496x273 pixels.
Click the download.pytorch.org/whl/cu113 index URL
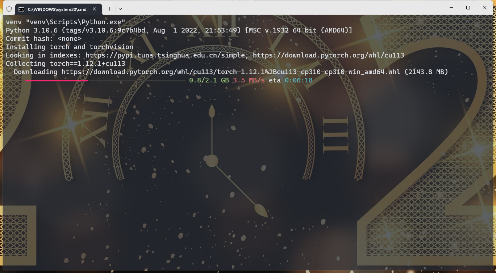(329, 55)
